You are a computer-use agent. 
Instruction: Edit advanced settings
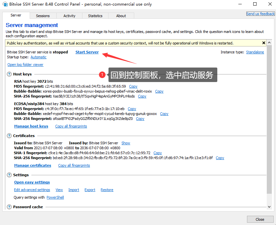32,190
